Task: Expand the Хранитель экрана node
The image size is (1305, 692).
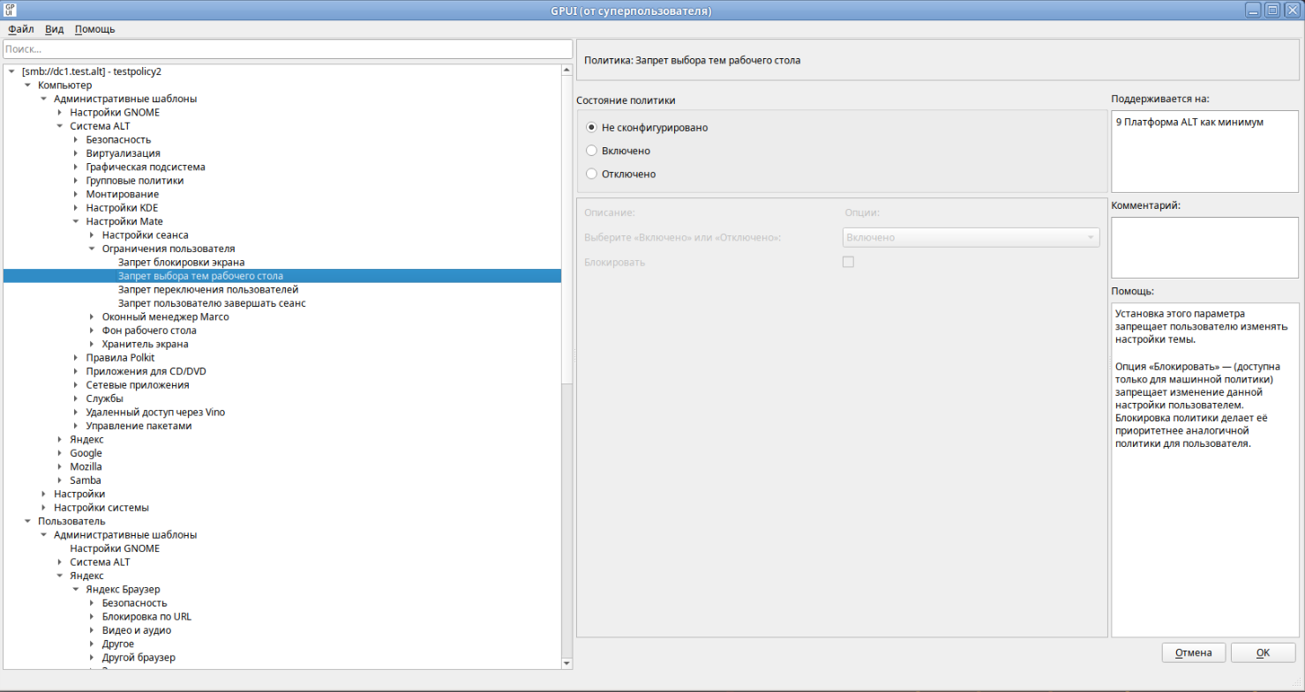Action: (92, 344)
